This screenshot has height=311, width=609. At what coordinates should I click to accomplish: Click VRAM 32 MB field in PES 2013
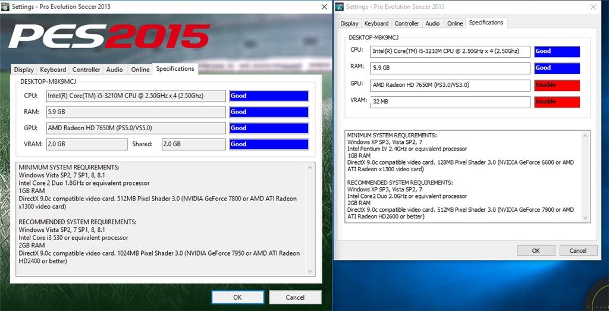(x=450, y=102)
